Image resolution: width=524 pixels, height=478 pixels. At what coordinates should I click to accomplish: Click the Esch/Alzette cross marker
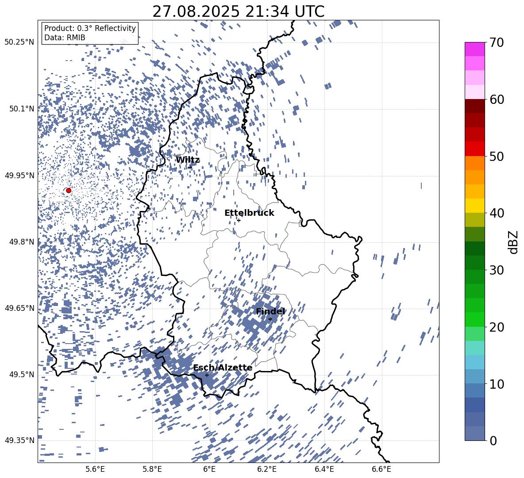click(207, 375)
